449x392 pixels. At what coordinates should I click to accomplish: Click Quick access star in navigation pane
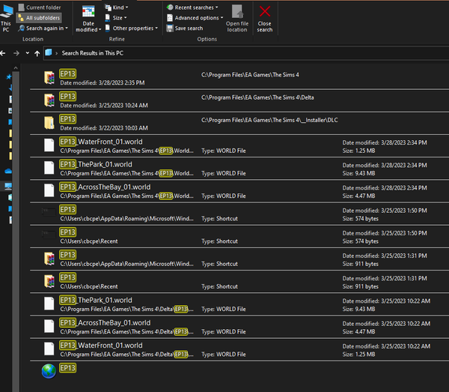coord(9,77)
